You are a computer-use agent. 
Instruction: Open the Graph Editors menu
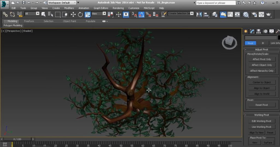(101, 8)
